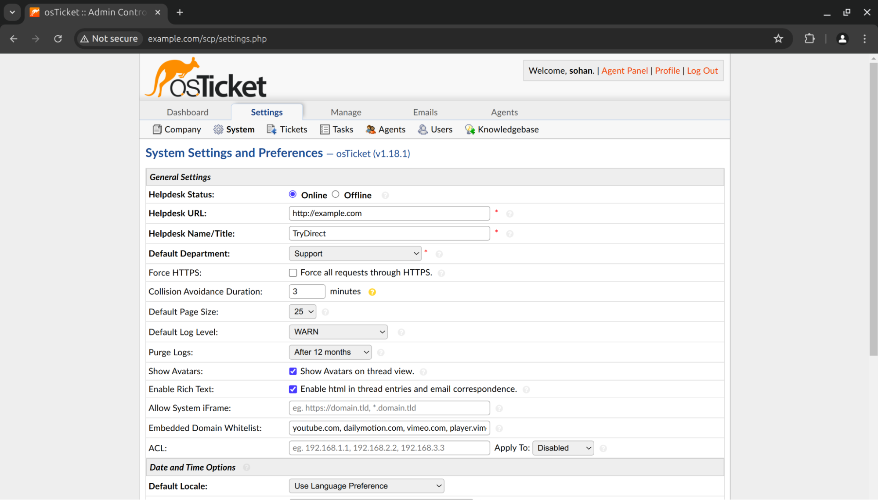Image resolution: width=878 pixels, height=500 pixels.
Task: Open the Emails tab
Action: (x=425, y=111)
